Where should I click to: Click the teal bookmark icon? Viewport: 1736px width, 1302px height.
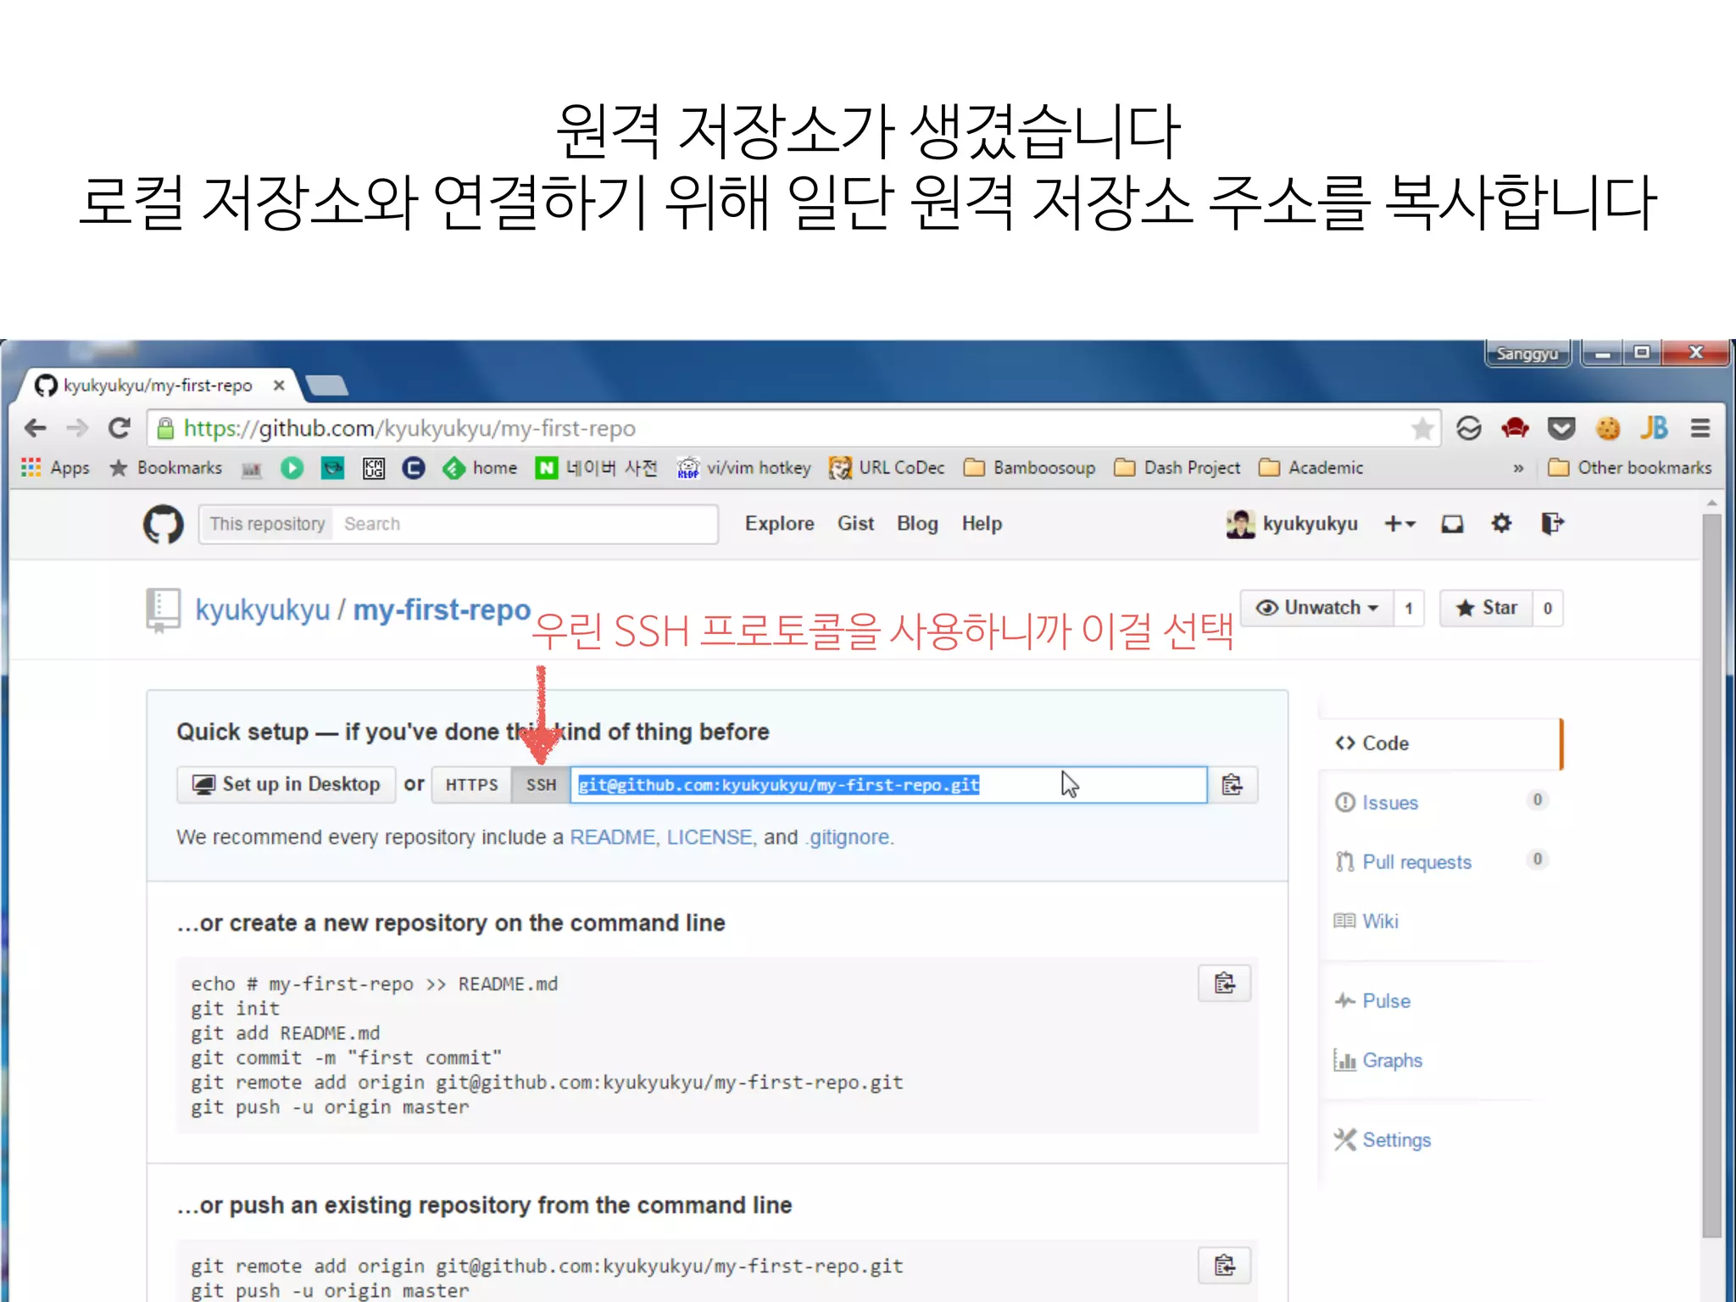pyautogui.click(x=332, y=467)
